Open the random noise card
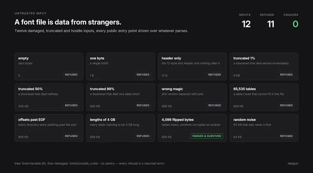Viewport: 313px width, 173px height. click(x=264, y=128)
